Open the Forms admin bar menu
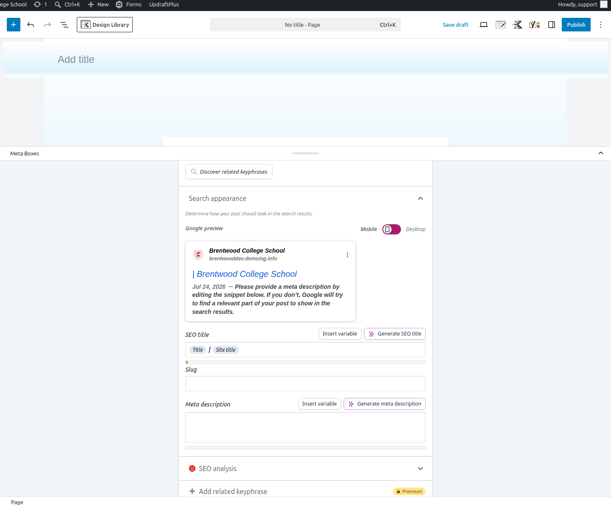The height and width of the screenshot is (505, 611). (129, 5)
